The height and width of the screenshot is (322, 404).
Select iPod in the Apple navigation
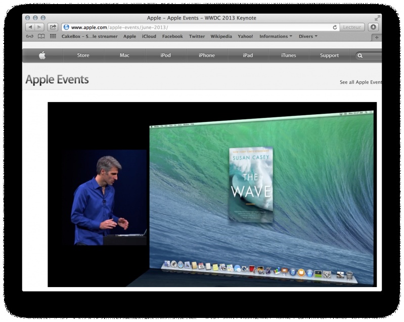(x=165, y=55)
